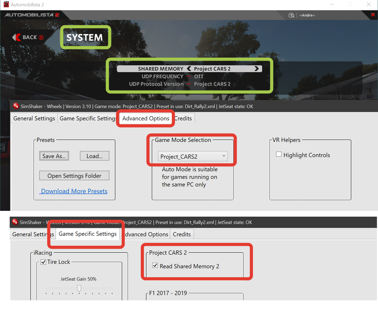Click the profile icon beside =Andre=
Screen dimensions: 378x310
coord(291,15)
